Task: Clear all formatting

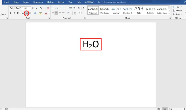Action: click(x=48, y=8)
